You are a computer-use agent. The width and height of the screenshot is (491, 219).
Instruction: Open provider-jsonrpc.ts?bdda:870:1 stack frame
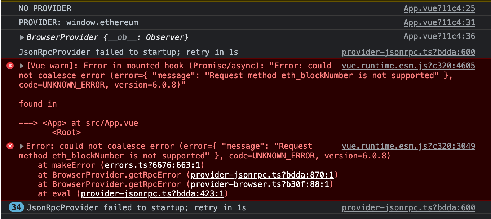pyautogui.click(x=262, y=175)
